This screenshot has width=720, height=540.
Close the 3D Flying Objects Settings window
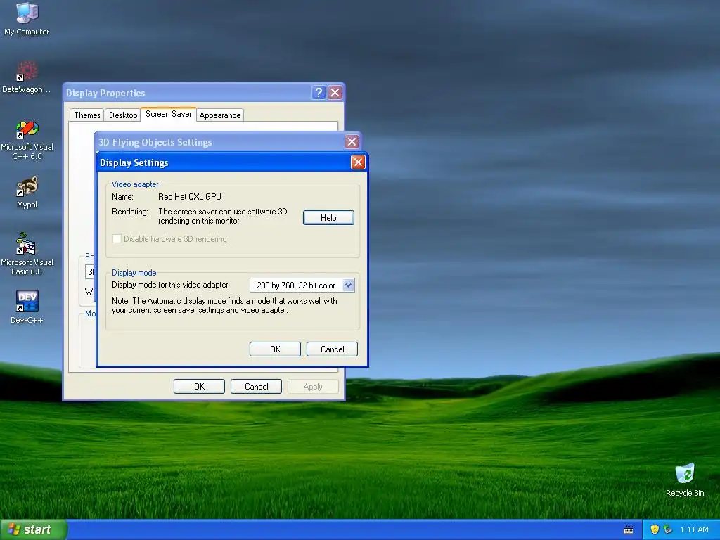(352, 142)
